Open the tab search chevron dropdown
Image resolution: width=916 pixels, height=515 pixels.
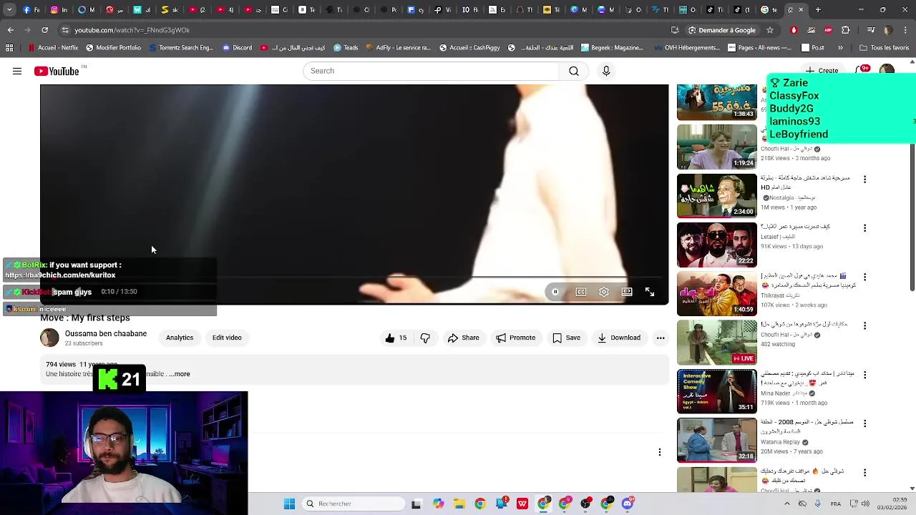tap(9, 10)
